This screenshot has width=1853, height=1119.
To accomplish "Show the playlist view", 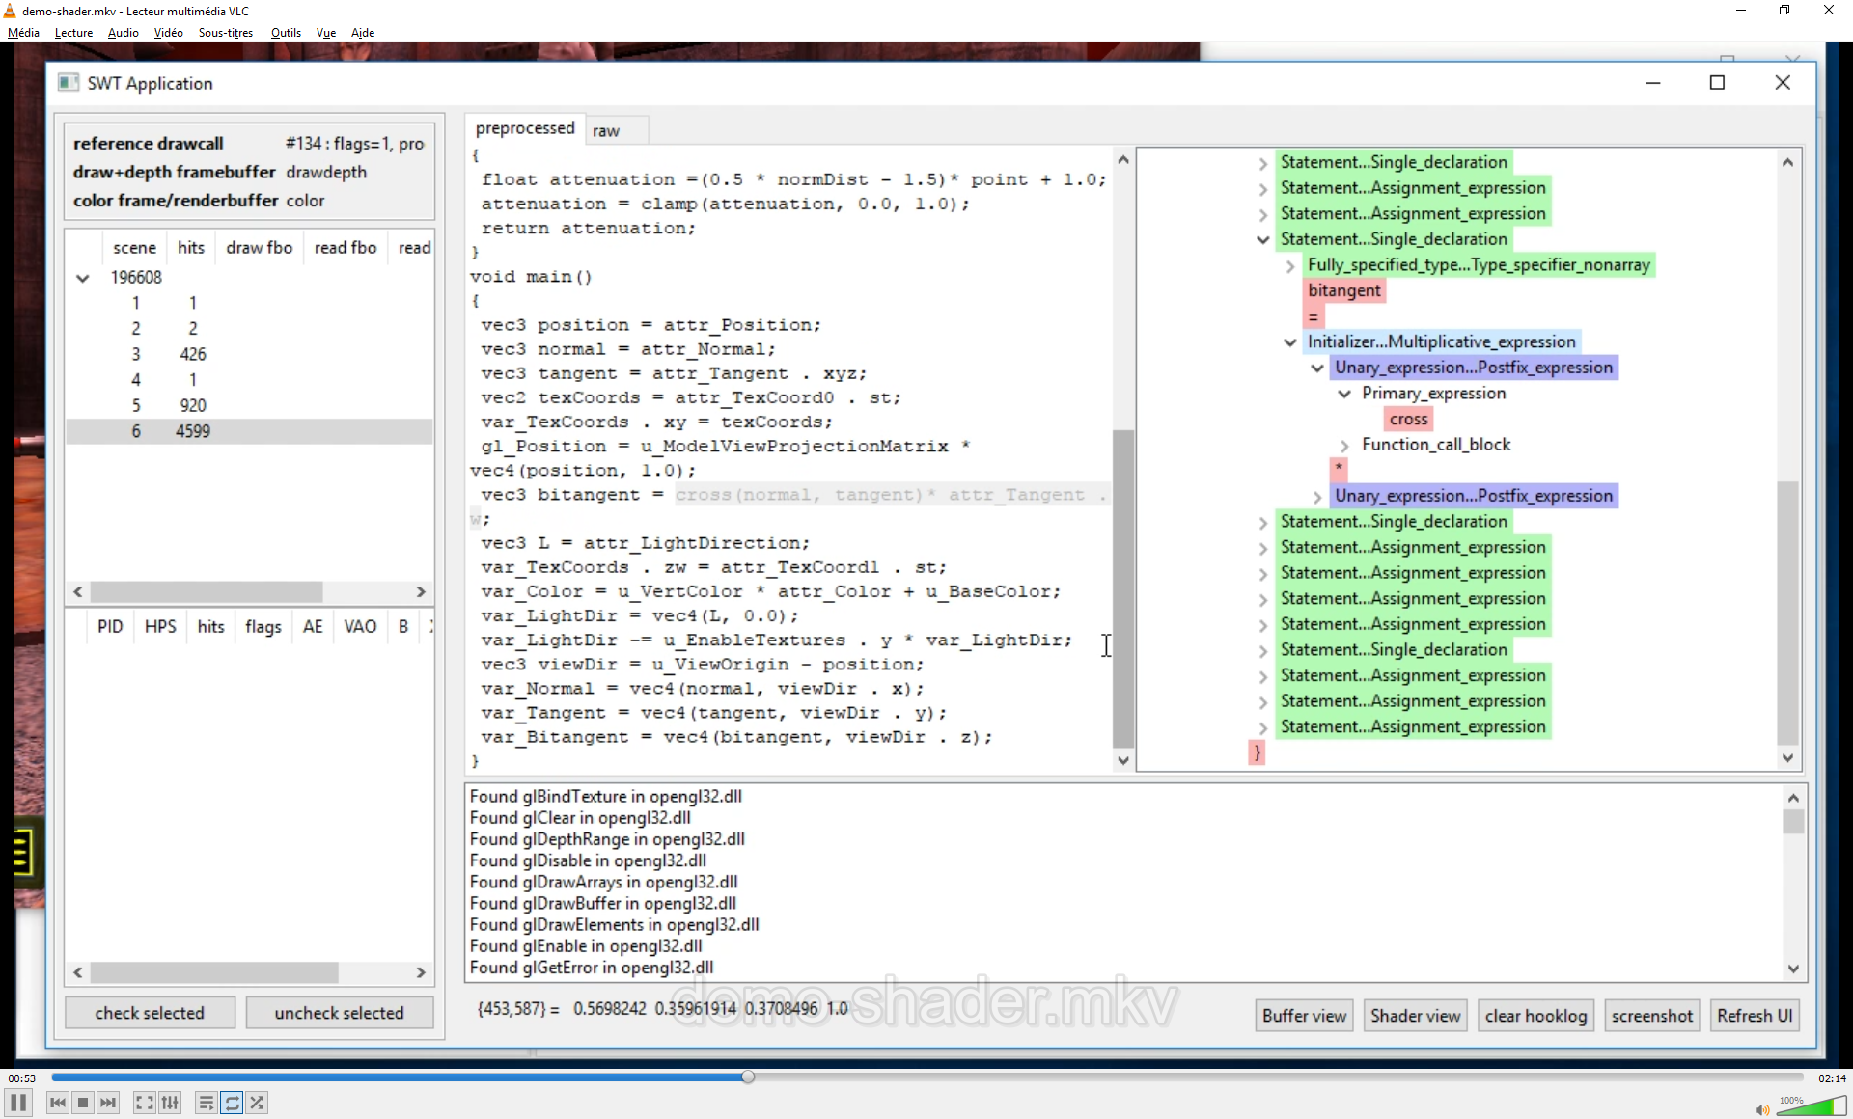I will pyautogui.click(x=206, y=1103).
